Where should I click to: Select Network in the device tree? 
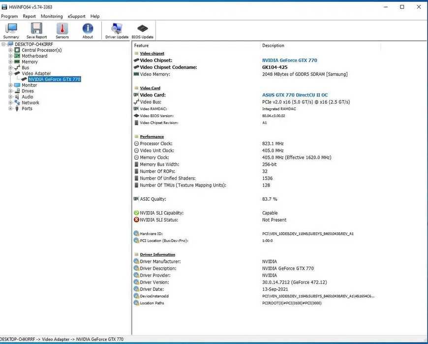(x=31, y=103)
